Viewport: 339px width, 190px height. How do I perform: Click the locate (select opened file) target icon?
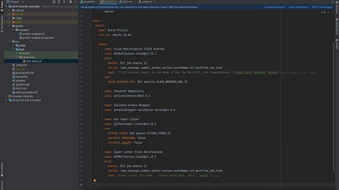pos(54,2)
